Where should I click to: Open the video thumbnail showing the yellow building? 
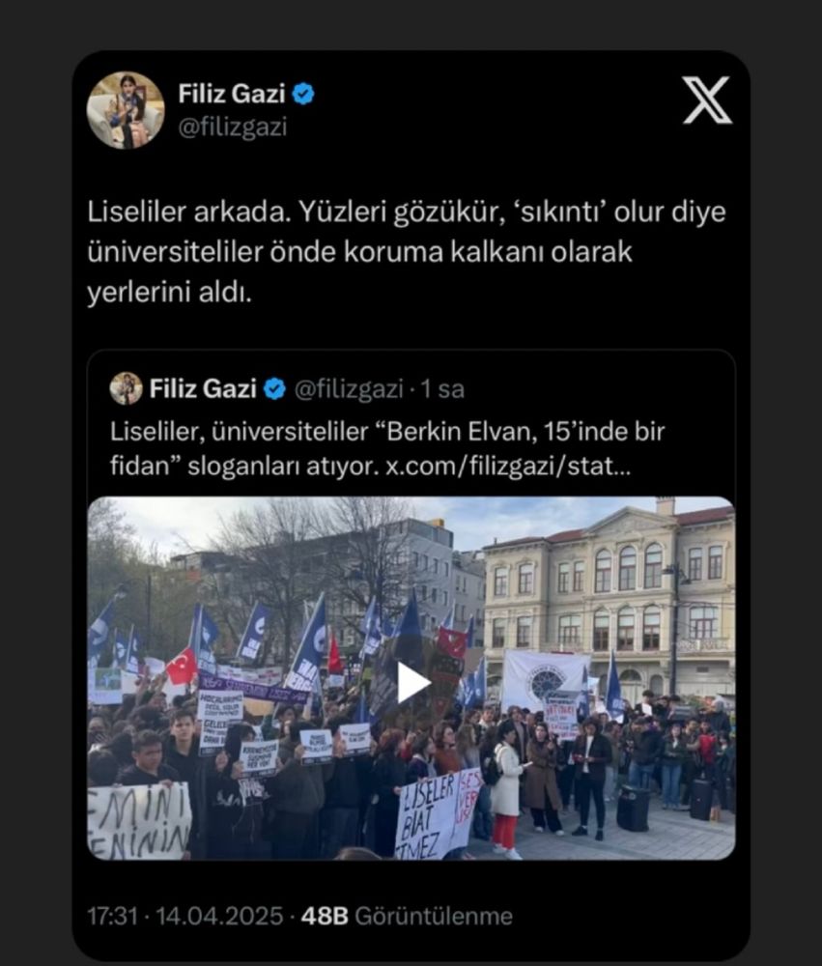(x=411, y=678)
